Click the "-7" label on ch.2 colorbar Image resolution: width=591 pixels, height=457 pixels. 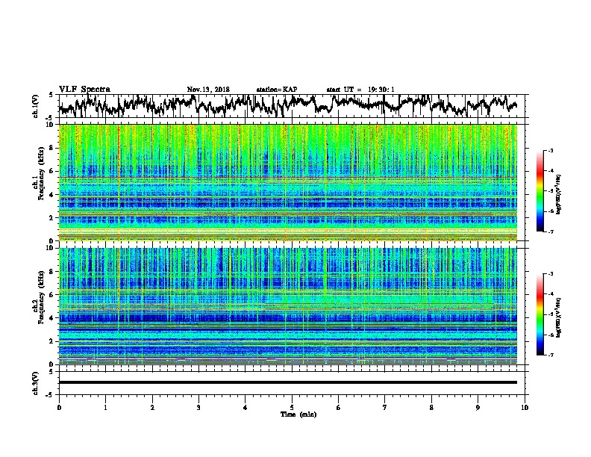(550, 355)
